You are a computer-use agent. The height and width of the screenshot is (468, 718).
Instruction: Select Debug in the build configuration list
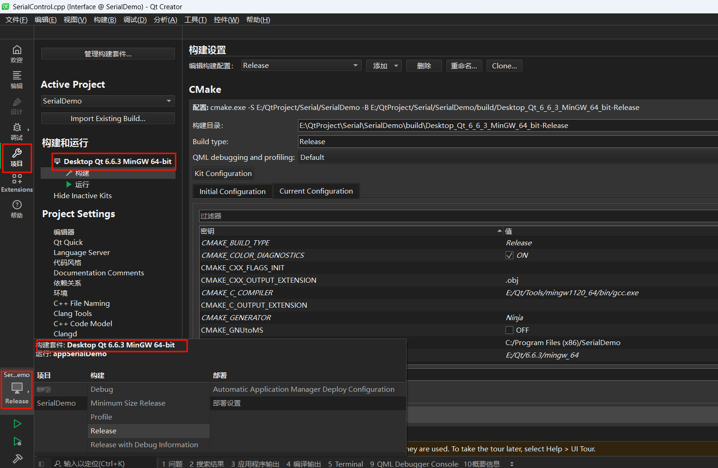pos(148,389)
